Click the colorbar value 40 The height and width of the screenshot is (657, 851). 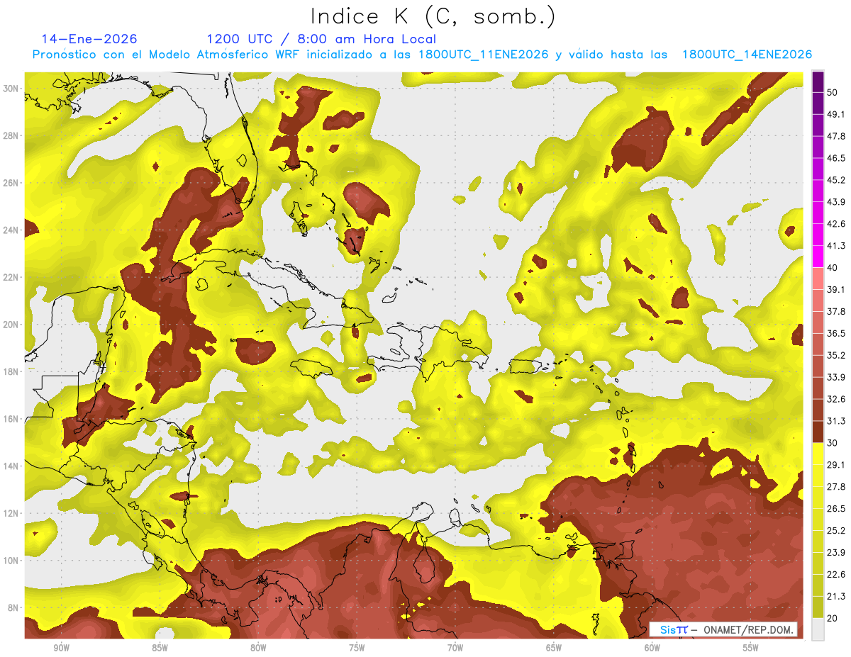click(x=833, y=268)
